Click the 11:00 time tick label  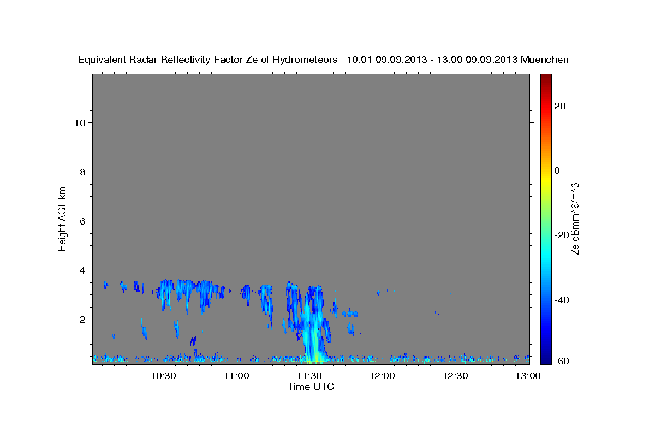(x=236, y=376)
